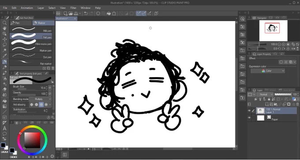Select the Pen tool in the toolbar
Screen dimensions: 300x160
click(x=4, y=62)
